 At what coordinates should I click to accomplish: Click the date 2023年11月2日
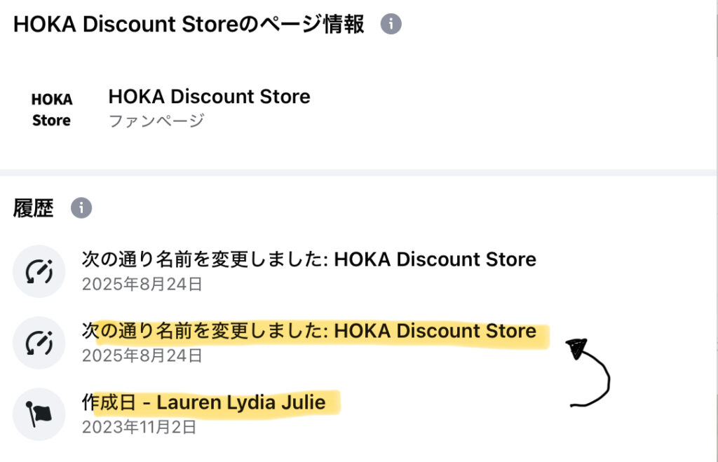[x=139, y=427]
